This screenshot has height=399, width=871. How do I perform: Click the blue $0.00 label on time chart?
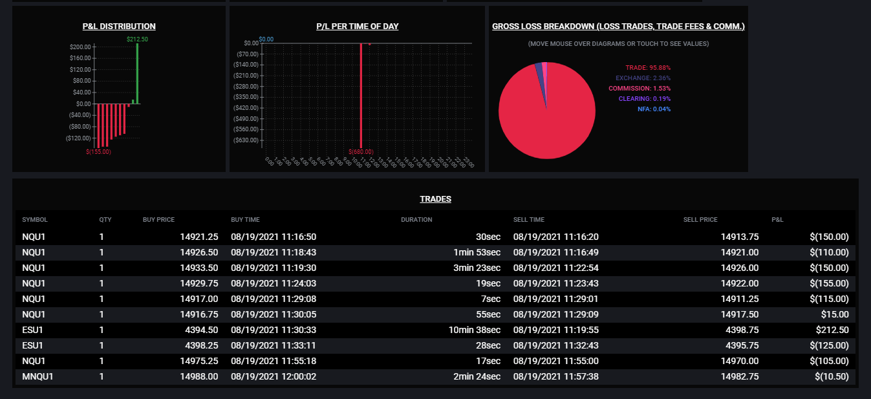click(266, 39)
